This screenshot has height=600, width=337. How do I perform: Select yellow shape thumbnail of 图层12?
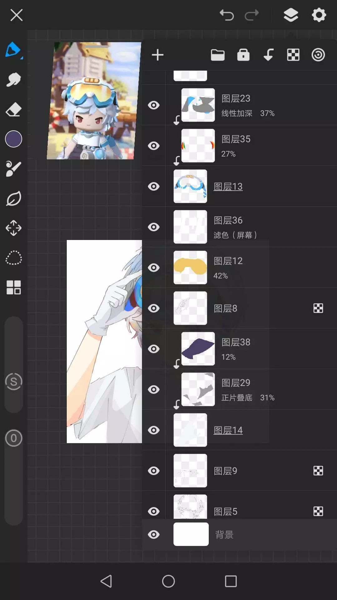(190, 267)
